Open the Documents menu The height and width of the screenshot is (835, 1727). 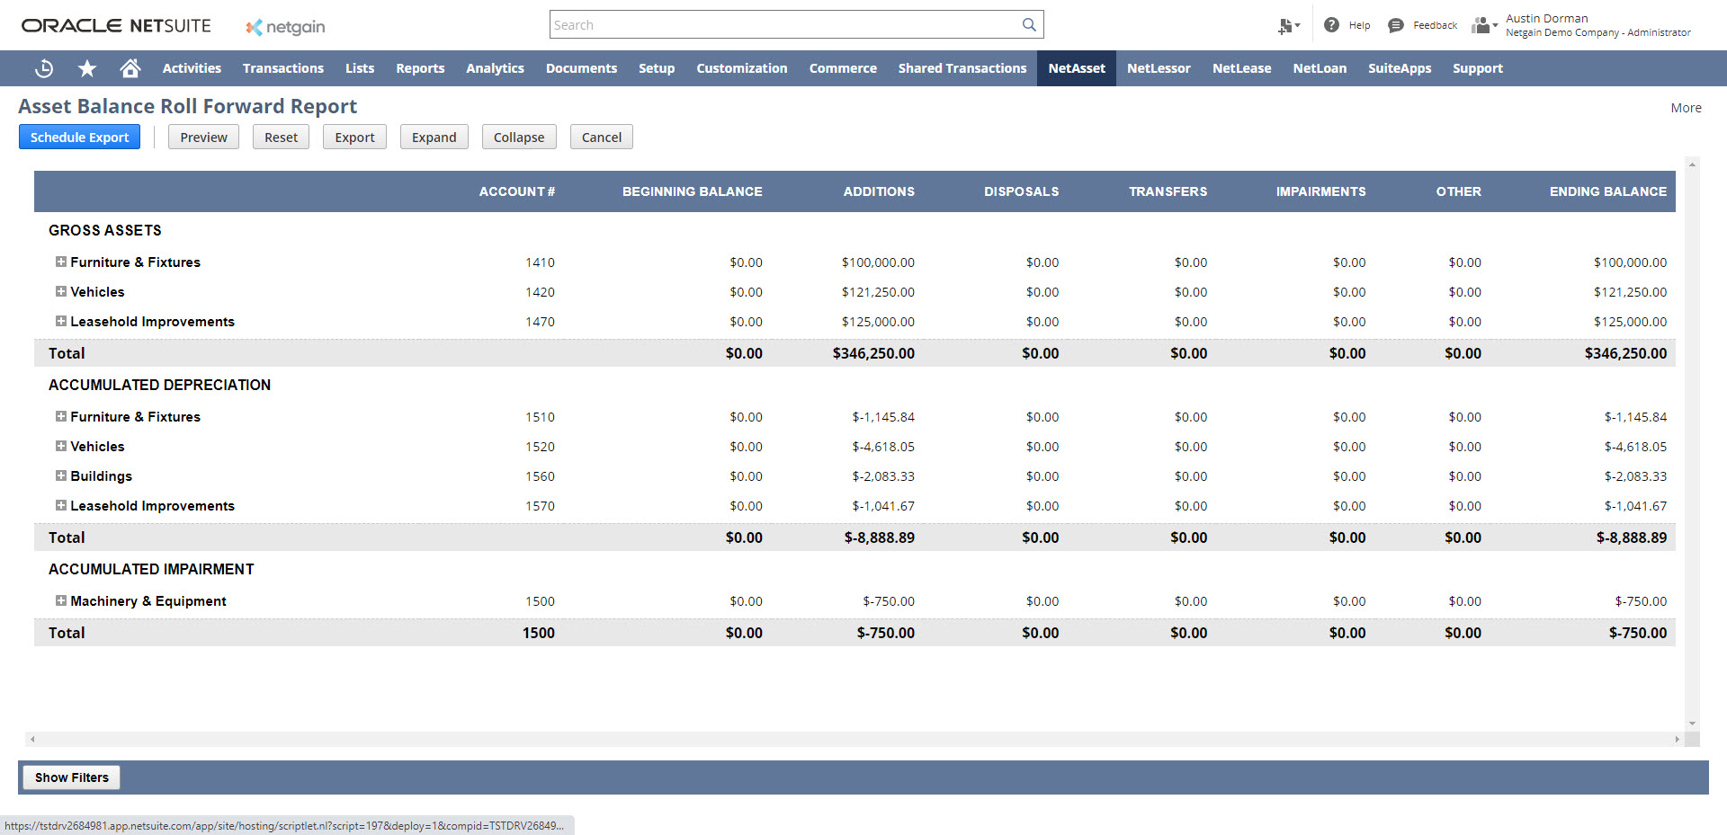(581, 68)
